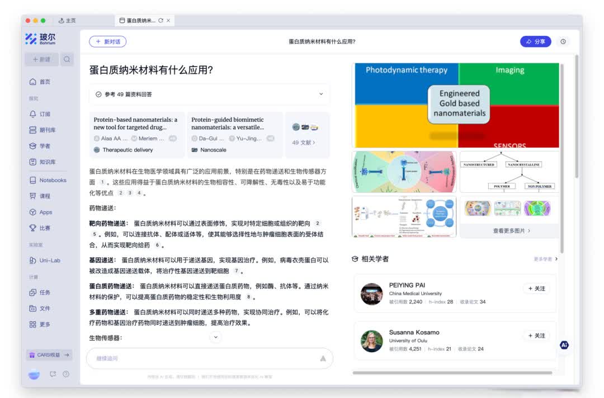604x398 pixels.
Task: Open the NANOSTRUCTURED tree diagram thumbnail
Action: (509, 172)
